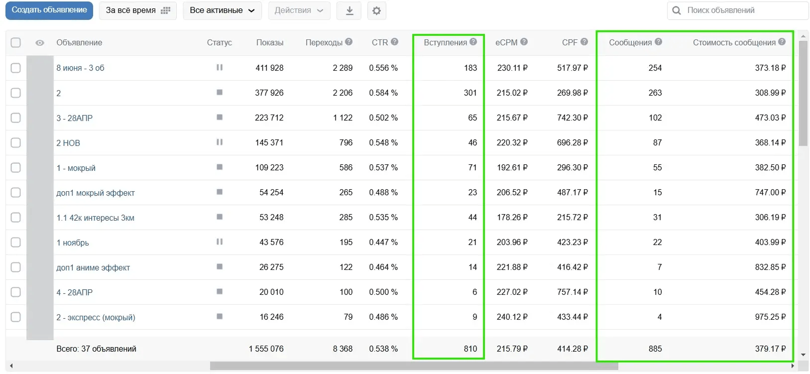
Task: Open ad 'доп1 мокрый эффект'
Action: tap(96, 193)
